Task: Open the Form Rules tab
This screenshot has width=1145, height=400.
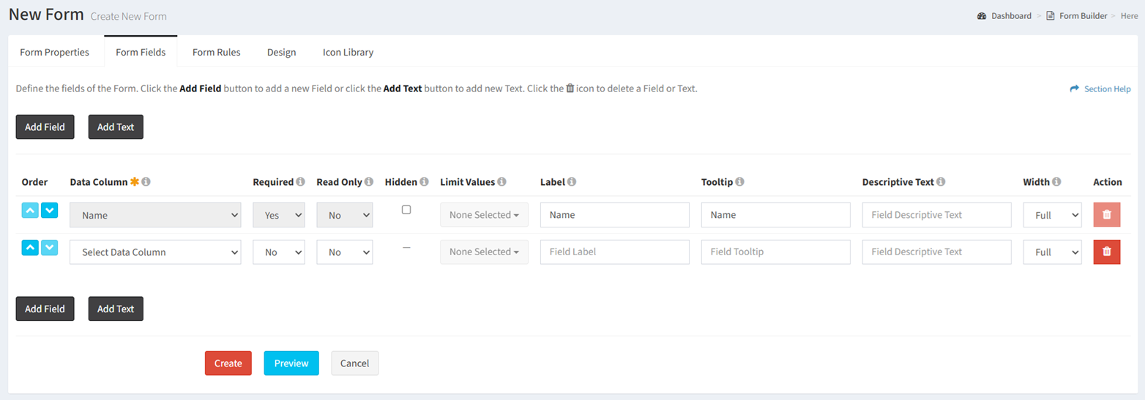Action: (217, 52)
